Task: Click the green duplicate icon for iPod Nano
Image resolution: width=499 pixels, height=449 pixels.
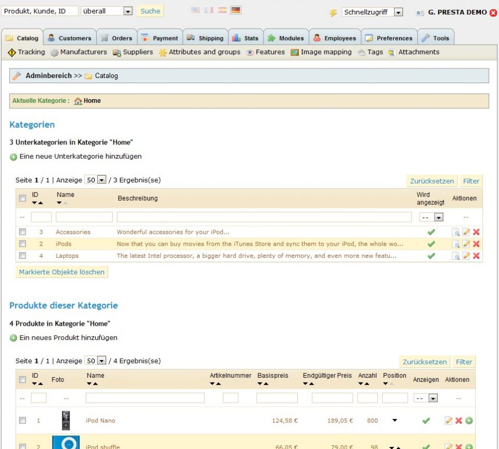Action: pyautogui.click(x=469, y=420)
